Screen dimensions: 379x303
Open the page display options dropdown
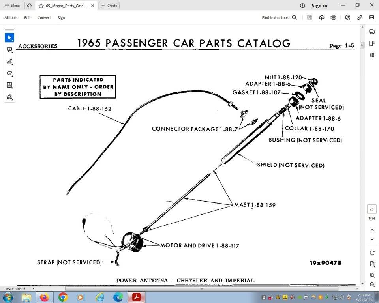(x=372, y=264)
